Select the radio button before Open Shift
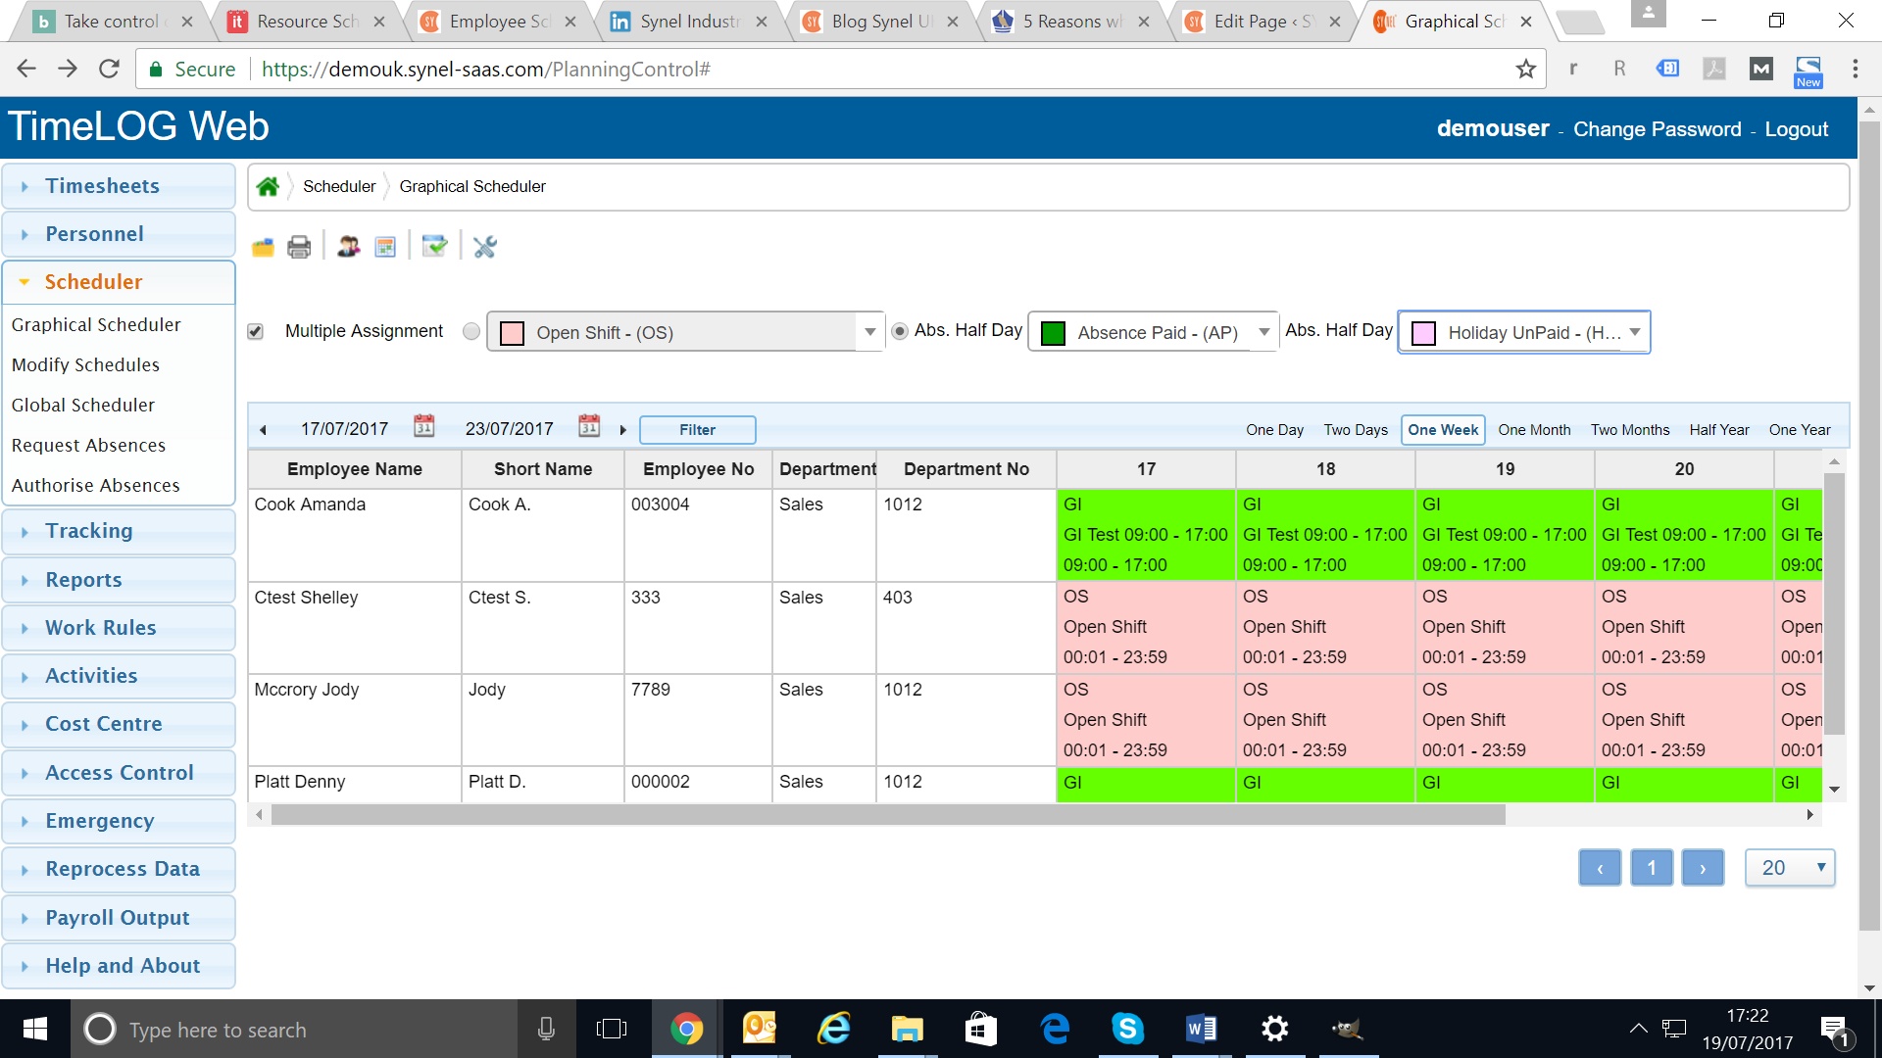 point(471,331)
